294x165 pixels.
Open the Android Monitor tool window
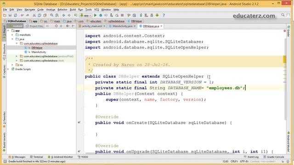pyautogui.click(x=60, y=157)
